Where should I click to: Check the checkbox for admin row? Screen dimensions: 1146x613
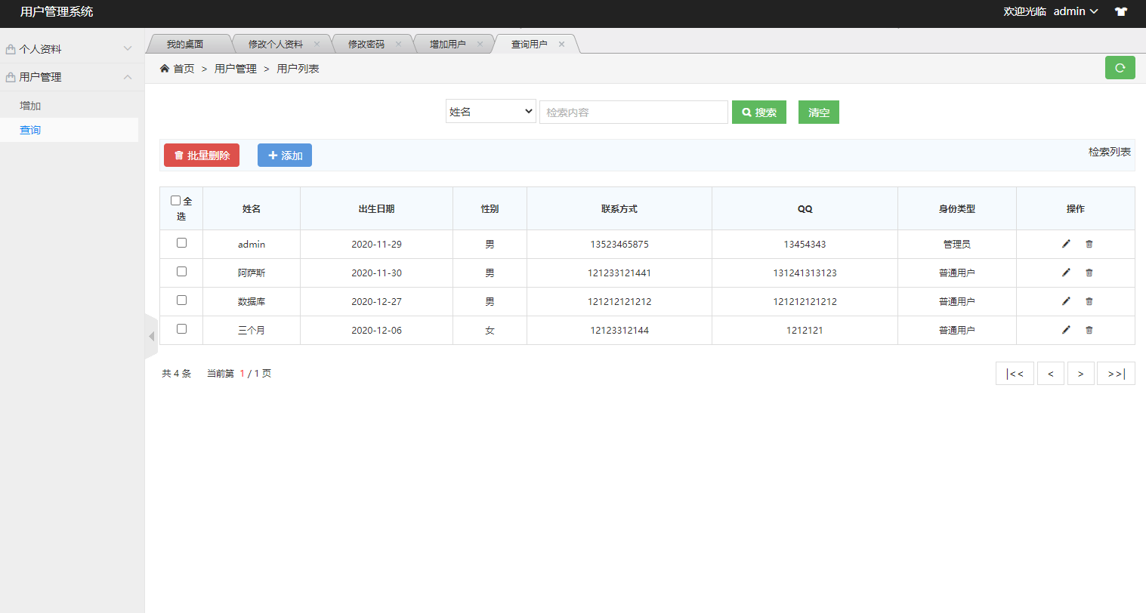pyautogui.click(x=181, y=243)
